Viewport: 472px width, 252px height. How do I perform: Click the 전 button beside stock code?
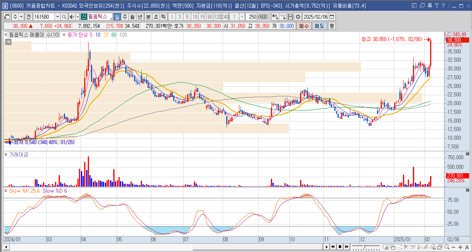(29, 16)
